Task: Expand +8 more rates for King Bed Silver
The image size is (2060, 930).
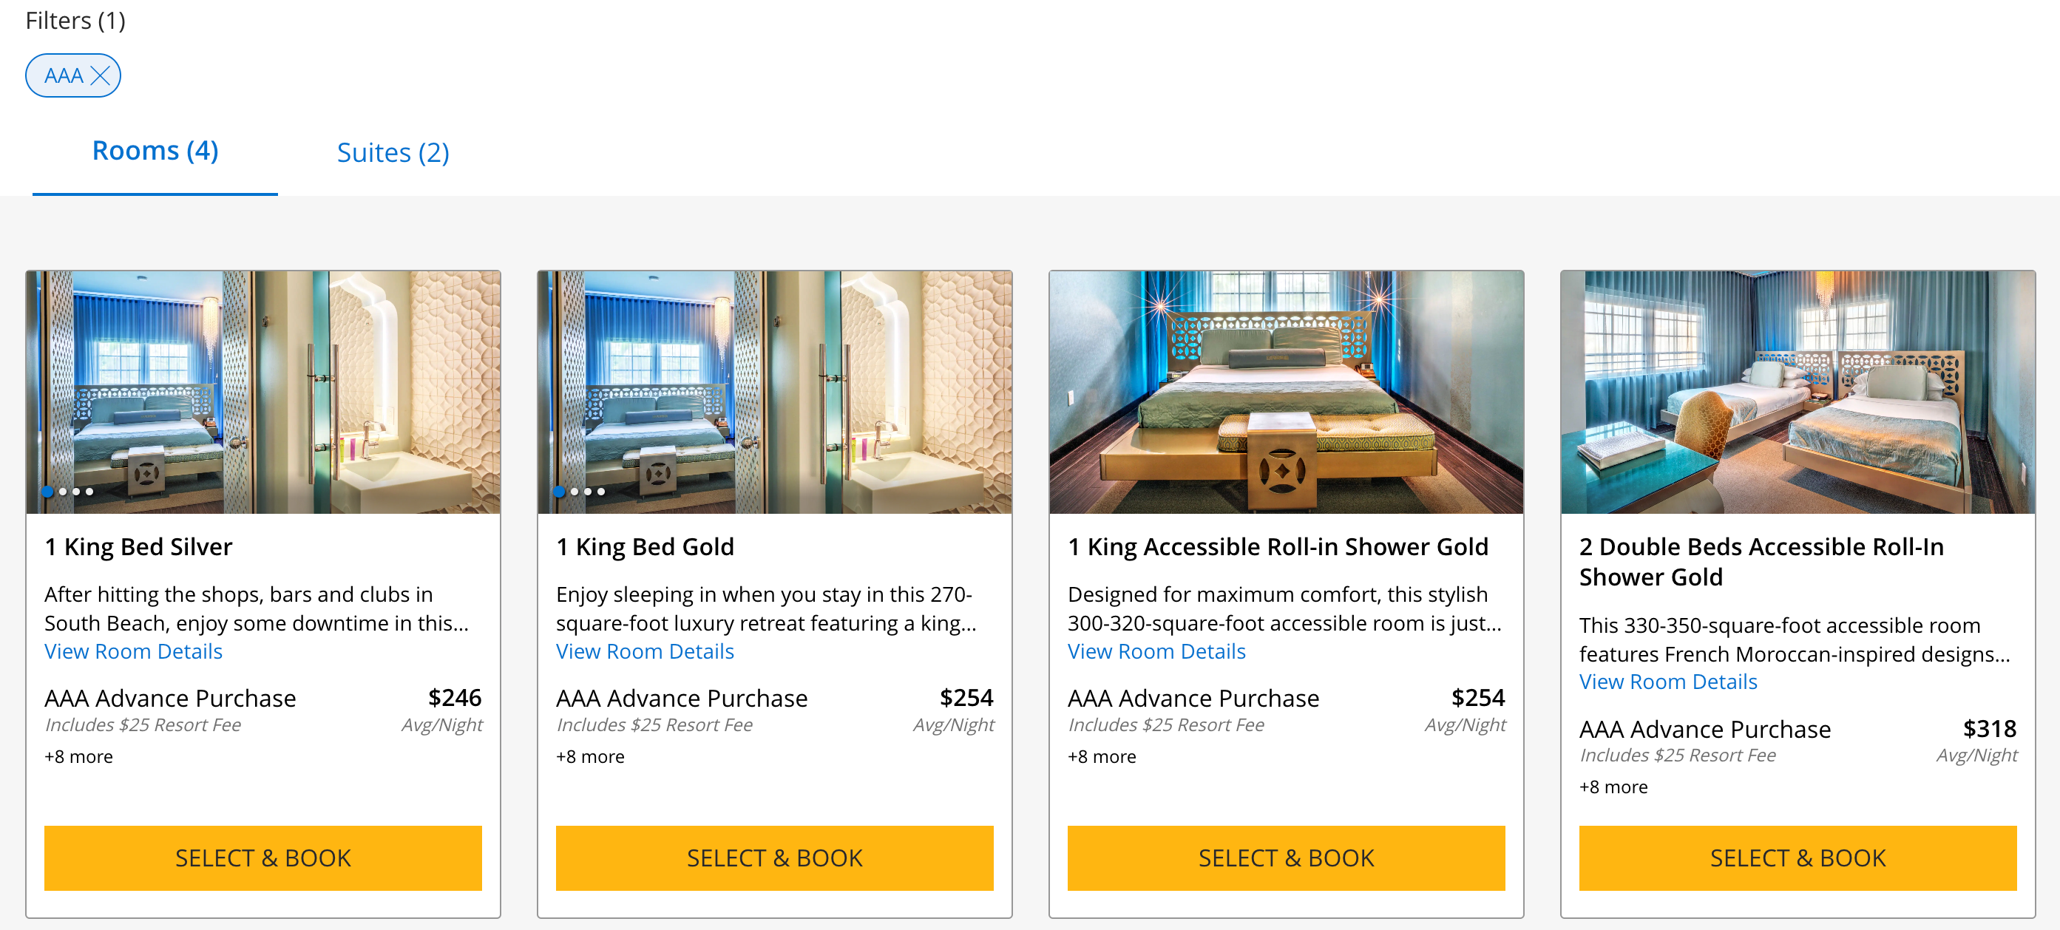Action: coord(78,756)
